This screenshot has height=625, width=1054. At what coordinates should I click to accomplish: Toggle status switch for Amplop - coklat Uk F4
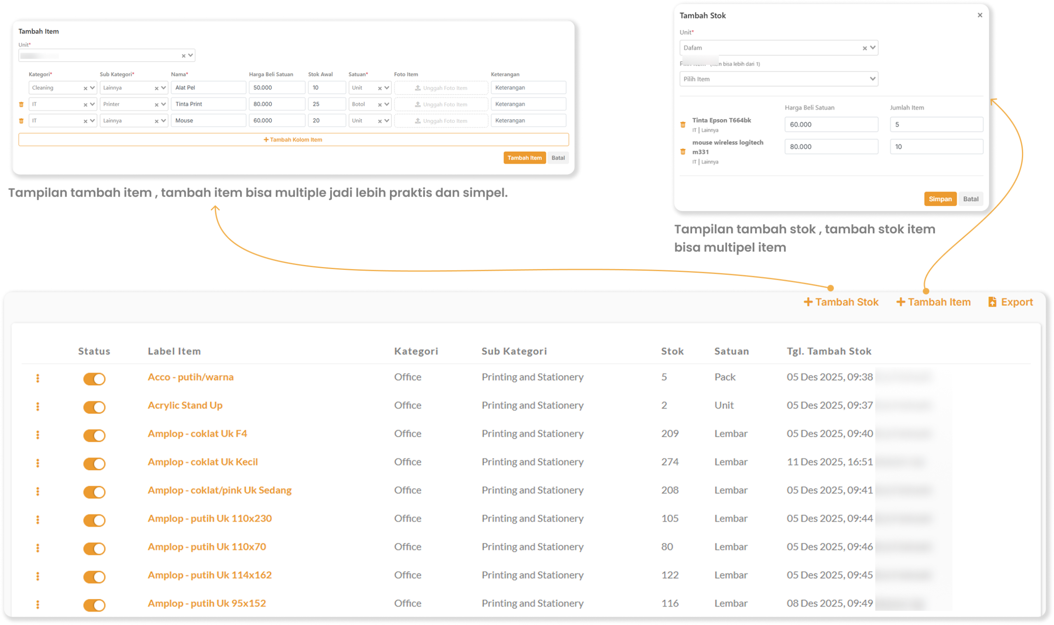point(94,435)
